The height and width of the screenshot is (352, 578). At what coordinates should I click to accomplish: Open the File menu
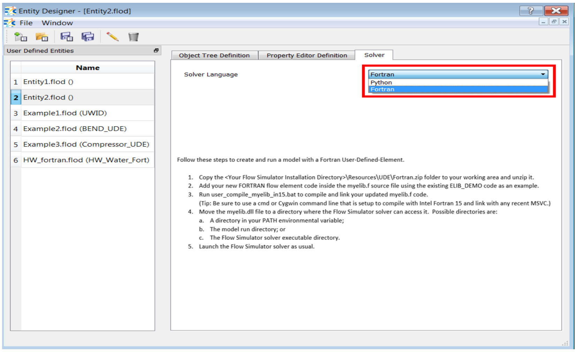click(26, 23)
